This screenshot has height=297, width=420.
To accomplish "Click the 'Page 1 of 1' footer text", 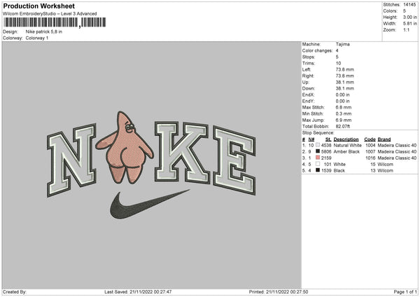I will [405, 292].
